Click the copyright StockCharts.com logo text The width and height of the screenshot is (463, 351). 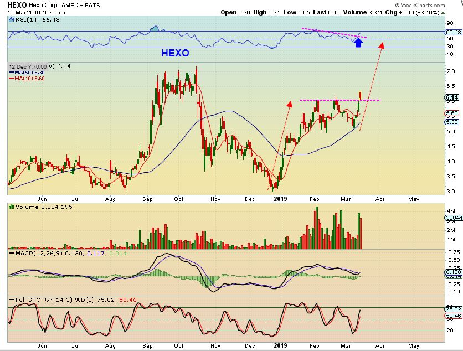[x=420, y=5]
